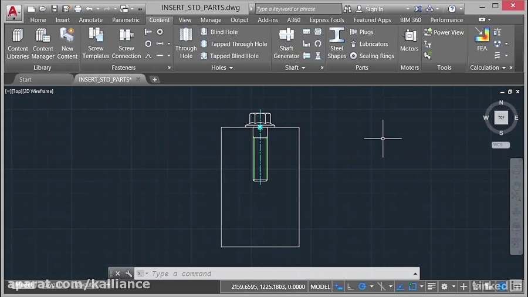Expand the Calculation panel dropdown
Image resolution: width=528 pixels, height=297 pixels.
504,67
